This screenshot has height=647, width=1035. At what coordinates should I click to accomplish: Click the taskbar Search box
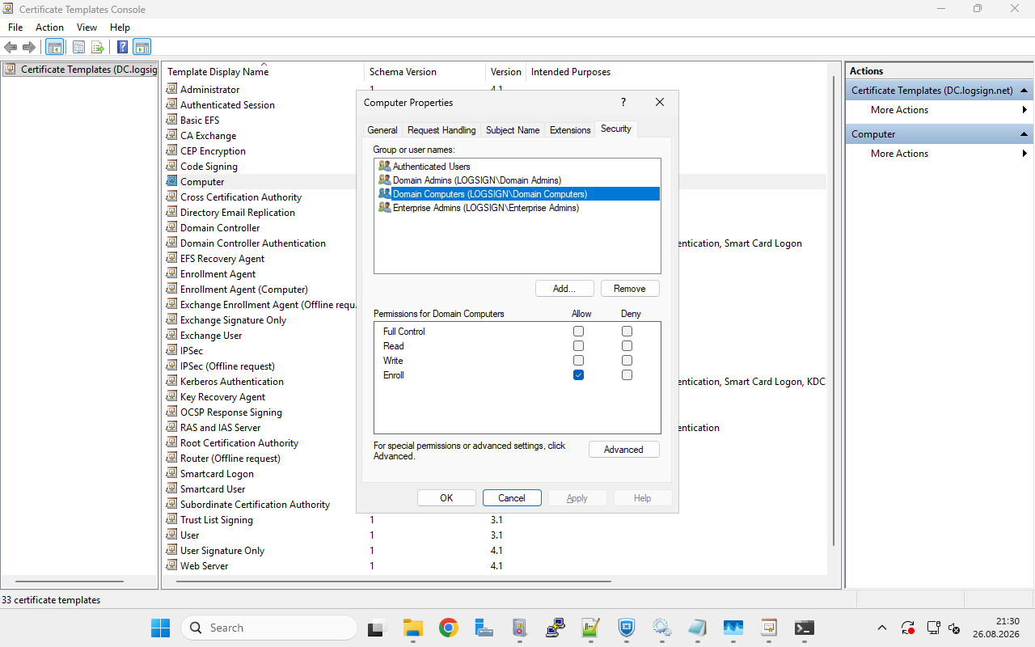tap(269, 628)
